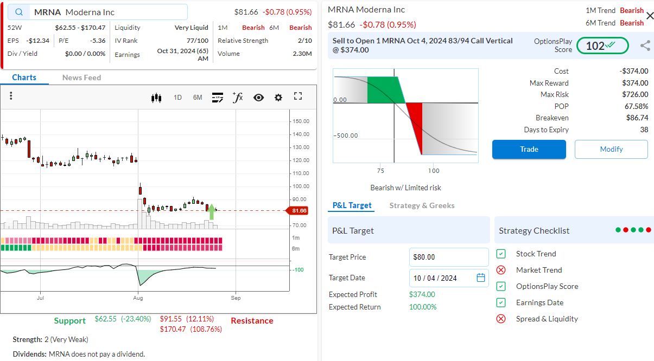Expand chart to fullscreen
The height and width of the screenshot is (361, 654).
(297, 96)
